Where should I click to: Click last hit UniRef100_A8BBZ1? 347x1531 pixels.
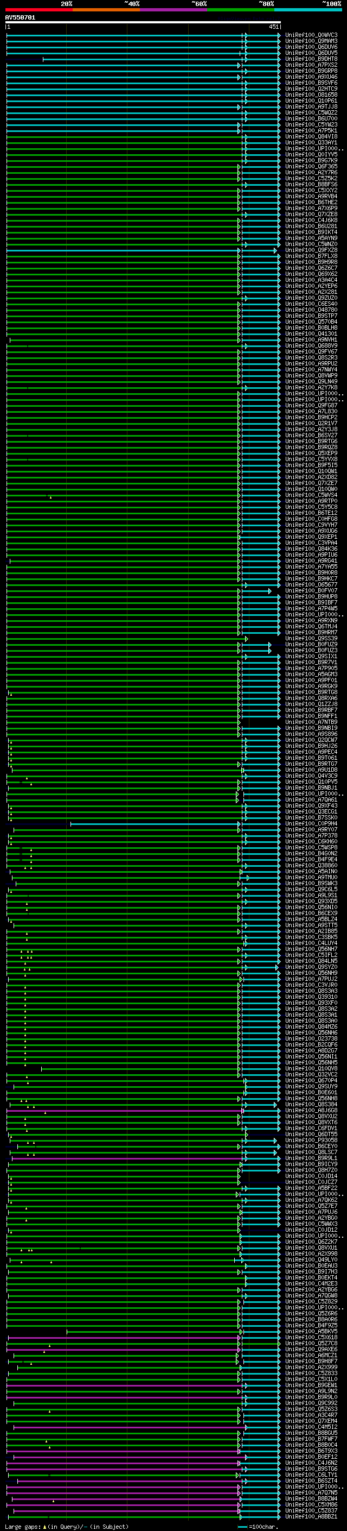pos(311,1516)
